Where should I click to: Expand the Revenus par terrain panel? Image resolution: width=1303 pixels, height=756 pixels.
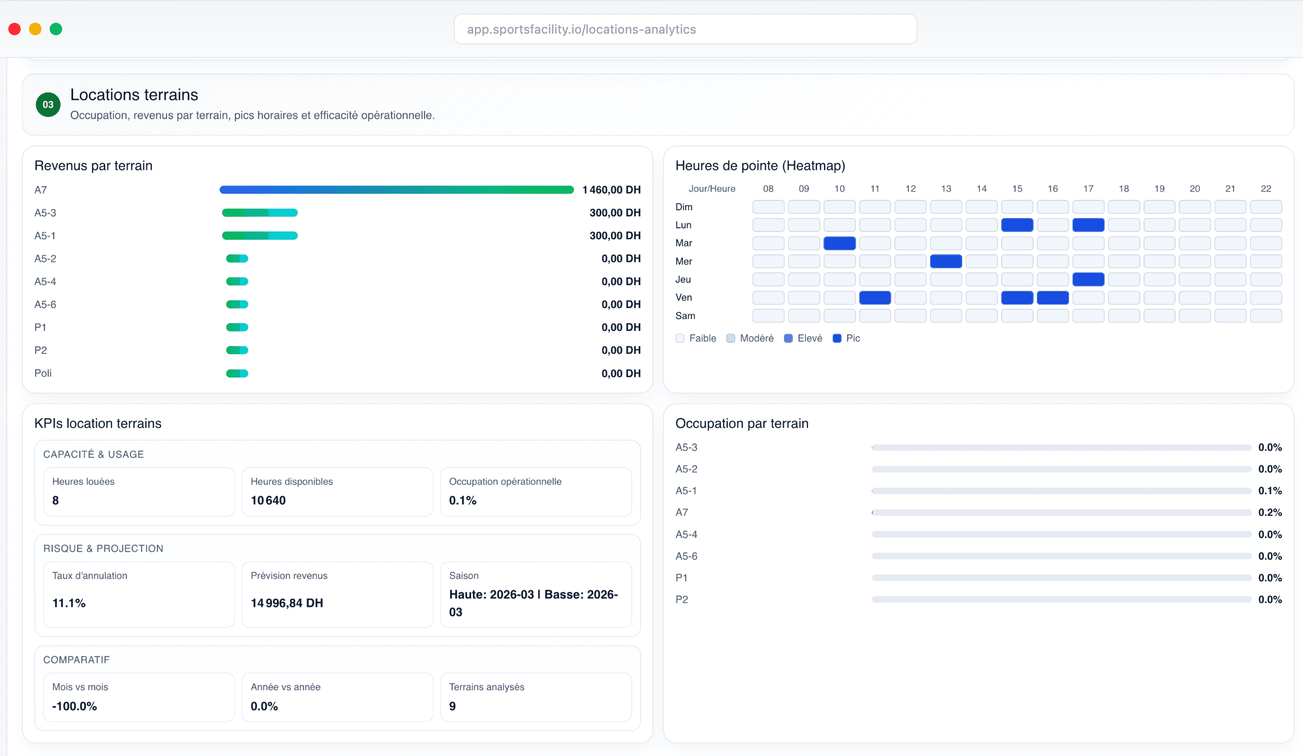(93, 166)
